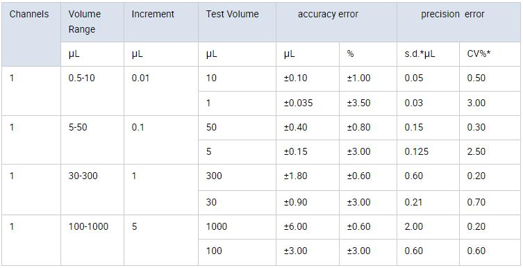The width and height of the screenshot is (523, 268).
Task: Click the CV%* subheader cell
Action: (x=490, y=54)
